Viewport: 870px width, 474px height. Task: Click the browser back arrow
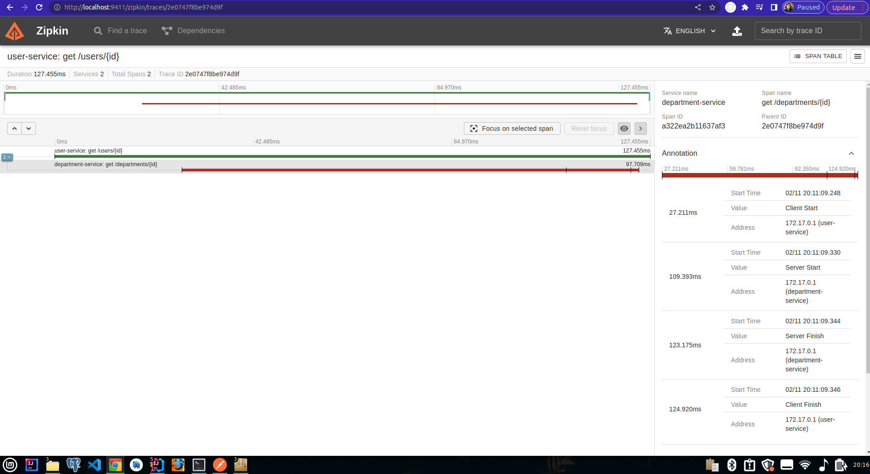[x=10, y=7]
